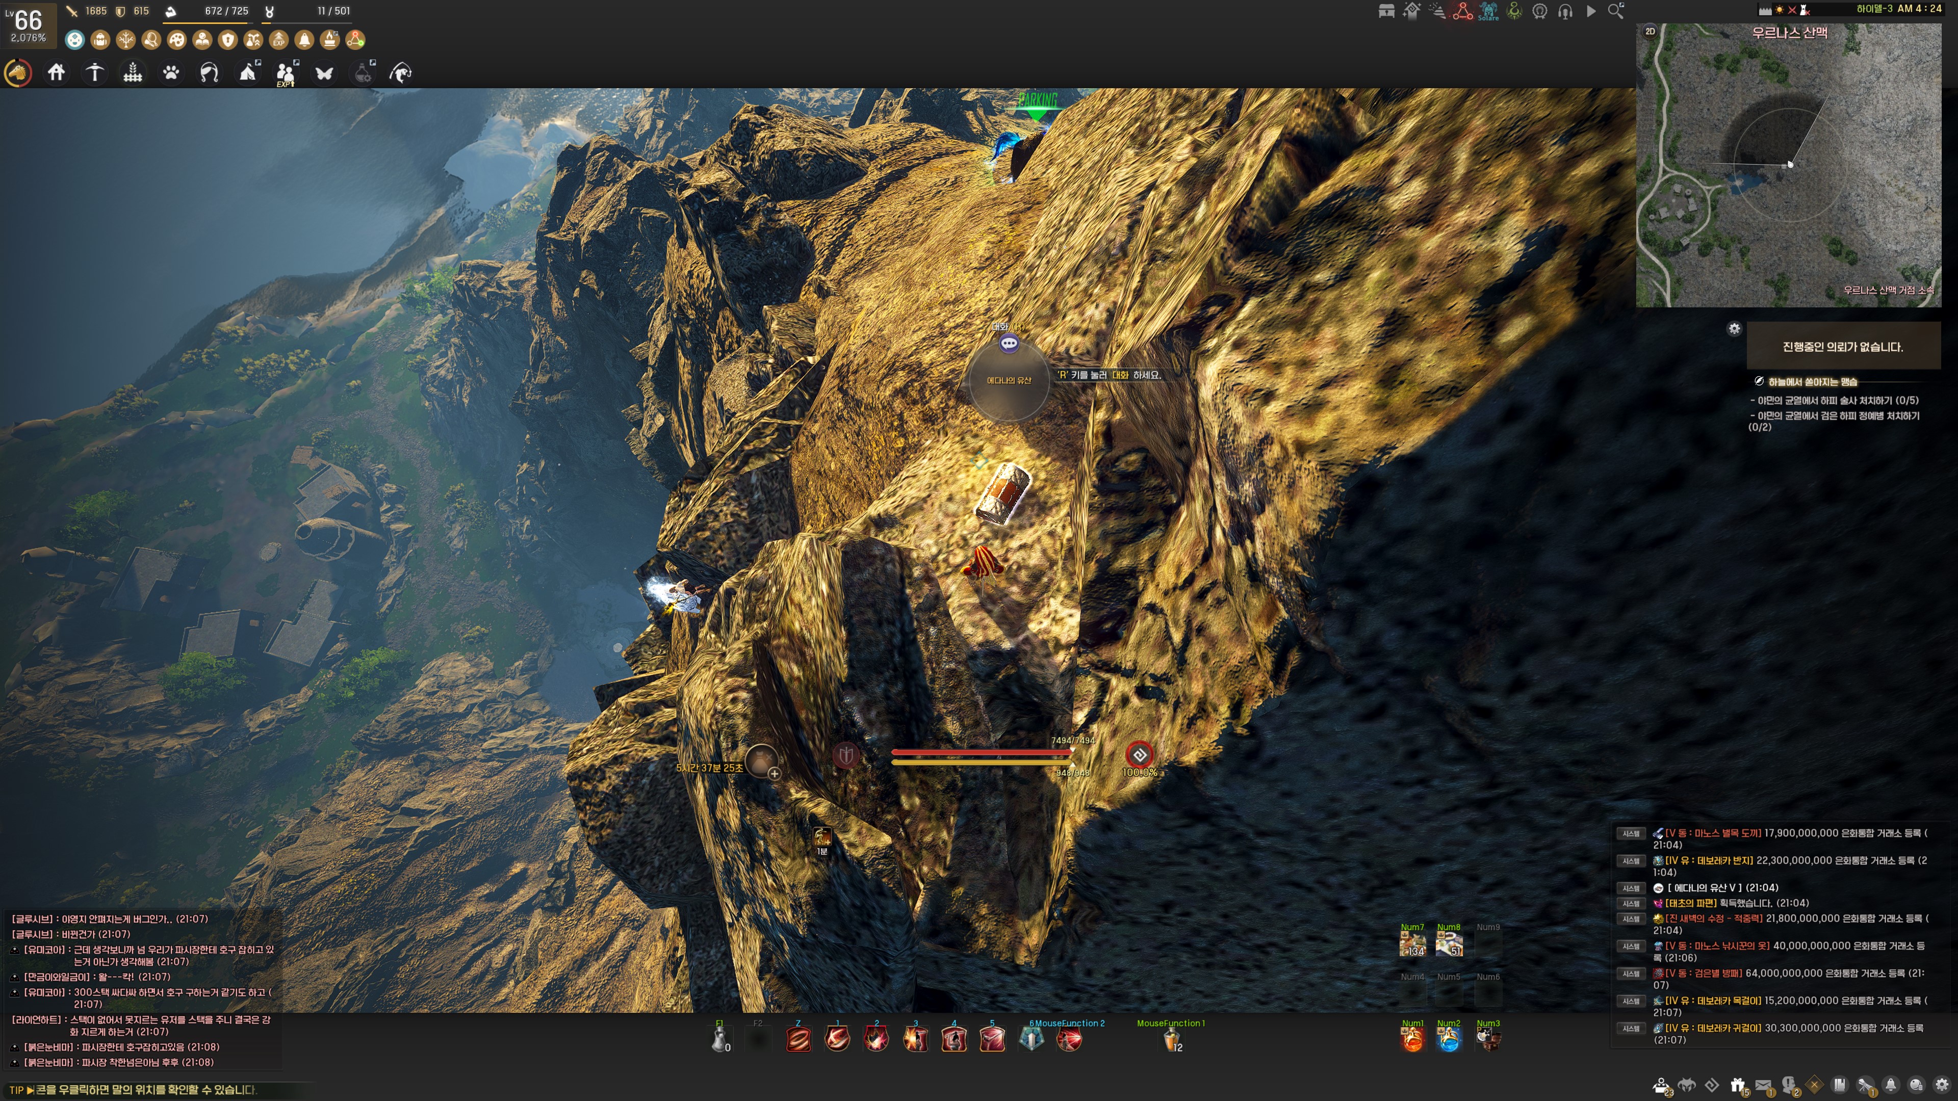Open the mail envelope icon
This screenshot has height=1101, width=1958.
click(1763, 1085)
